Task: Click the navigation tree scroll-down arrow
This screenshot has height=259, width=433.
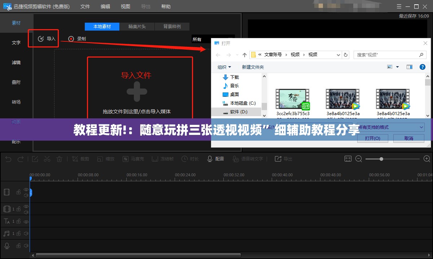Action: click(x=264, y=115)
